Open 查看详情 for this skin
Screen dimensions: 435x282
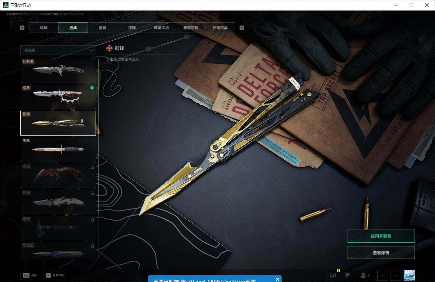[x=381, y=253]
